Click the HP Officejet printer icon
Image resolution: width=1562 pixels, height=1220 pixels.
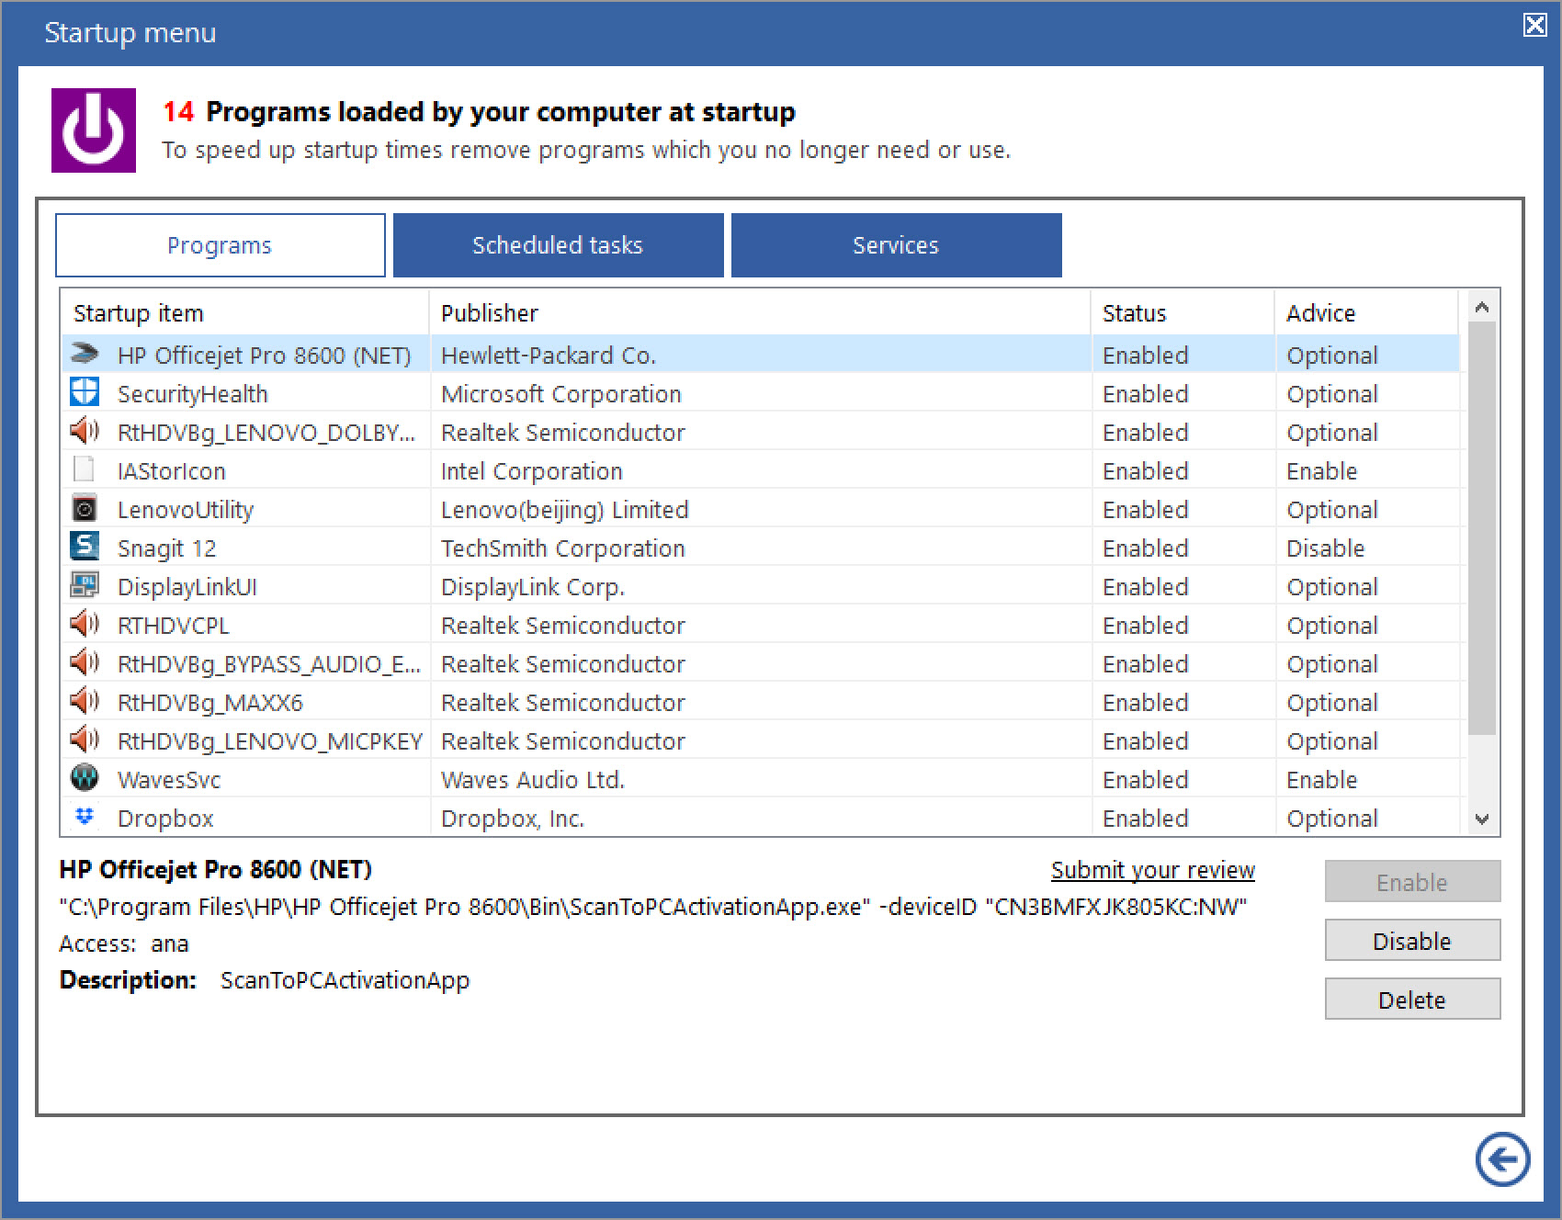(85, 354)
